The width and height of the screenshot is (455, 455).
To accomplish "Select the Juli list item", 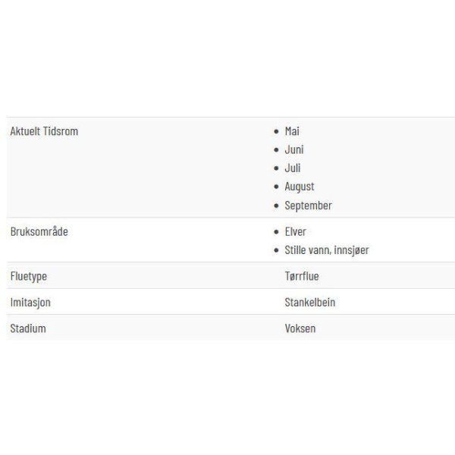I will pyautogui.click(x=293, y=168).
